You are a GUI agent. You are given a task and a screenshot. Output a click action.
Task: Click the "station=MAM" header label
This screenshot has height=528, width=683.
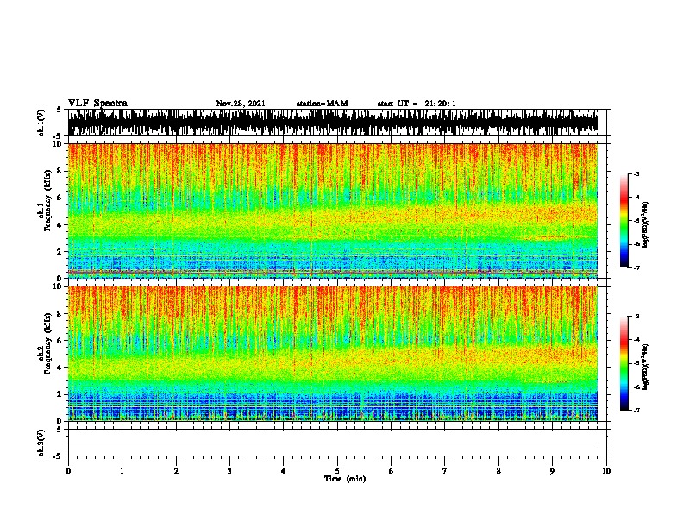pyautogui.click(x=322, y=104)
